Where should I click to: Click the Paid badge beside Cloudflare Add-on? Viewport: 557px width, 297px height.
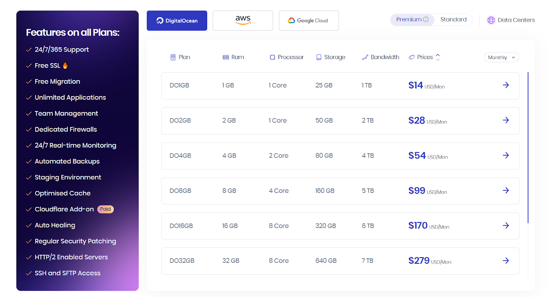tap(105, 209)
